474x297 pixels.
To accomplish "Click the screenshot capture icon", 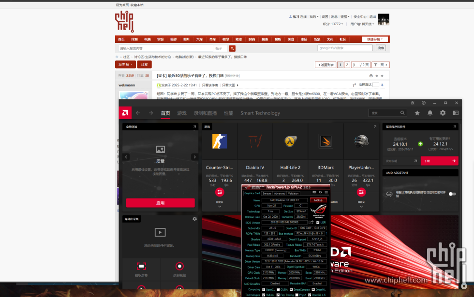I will point(141,266).
